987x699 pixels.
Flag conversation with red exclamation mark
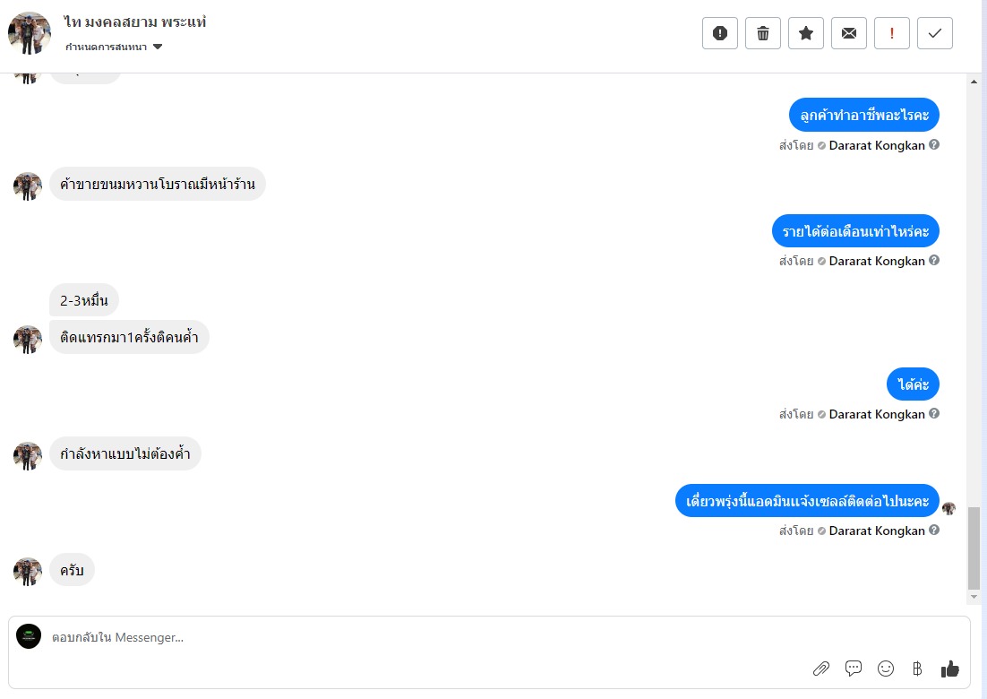pos(892,33)
